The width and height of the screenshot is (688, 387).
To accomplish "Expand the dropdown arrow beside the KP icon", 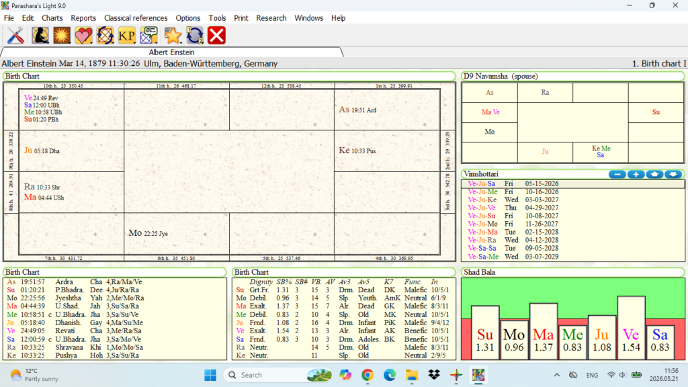I will (134, 42).
